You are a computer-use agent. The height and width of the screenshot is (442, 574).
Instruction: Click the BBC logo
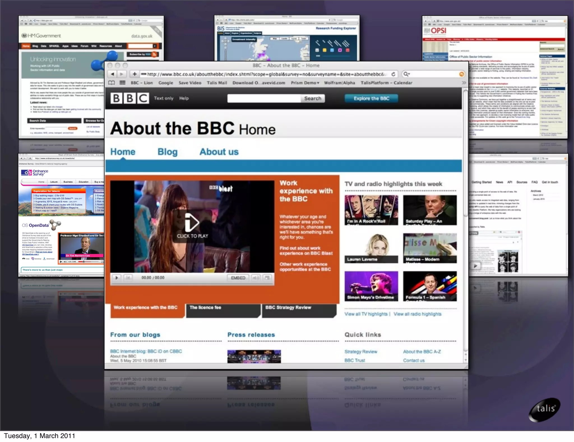point(129,98)
